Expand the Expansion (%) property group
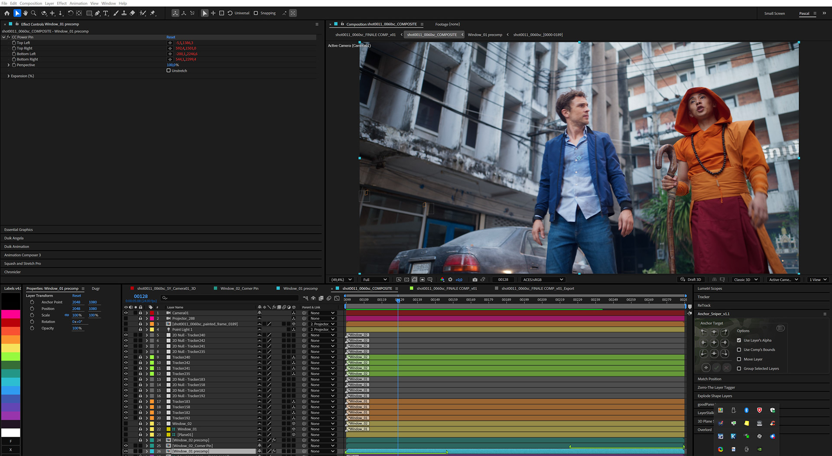Viewport: 832px width, 456px height. [x=8, y=76]
